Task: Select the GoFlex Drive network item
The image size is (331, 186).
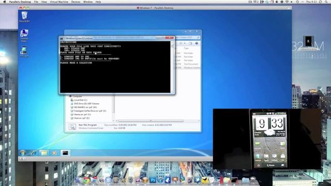Action: [88, 111]
